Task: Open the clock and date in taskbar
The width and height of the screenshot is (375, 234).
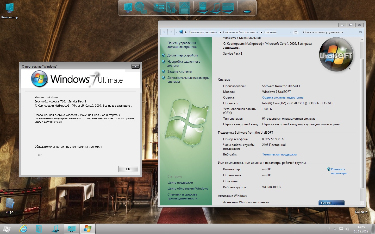Action: tap(361, 229)
